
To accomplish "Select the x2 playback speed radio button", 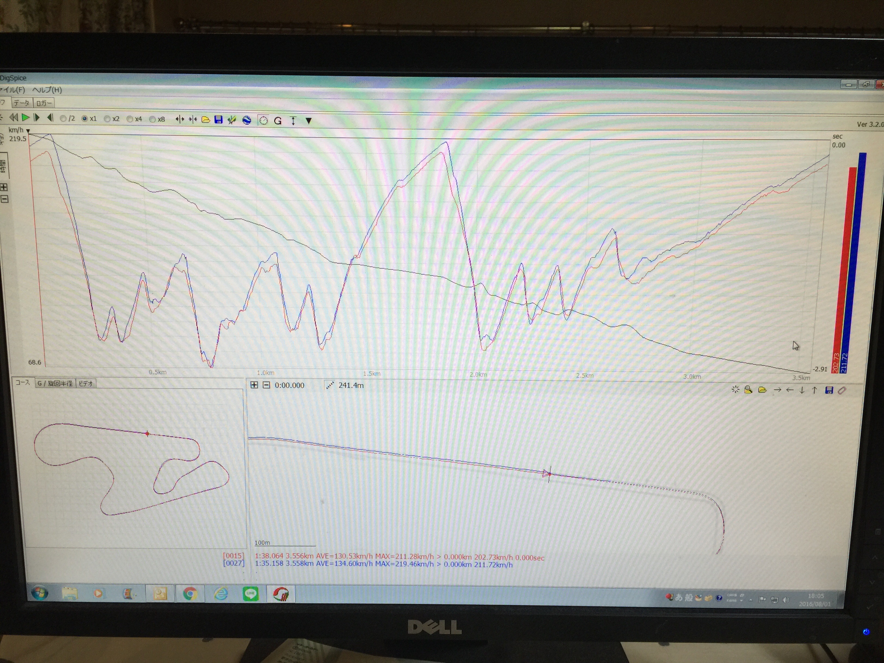I will click(107, 119).
